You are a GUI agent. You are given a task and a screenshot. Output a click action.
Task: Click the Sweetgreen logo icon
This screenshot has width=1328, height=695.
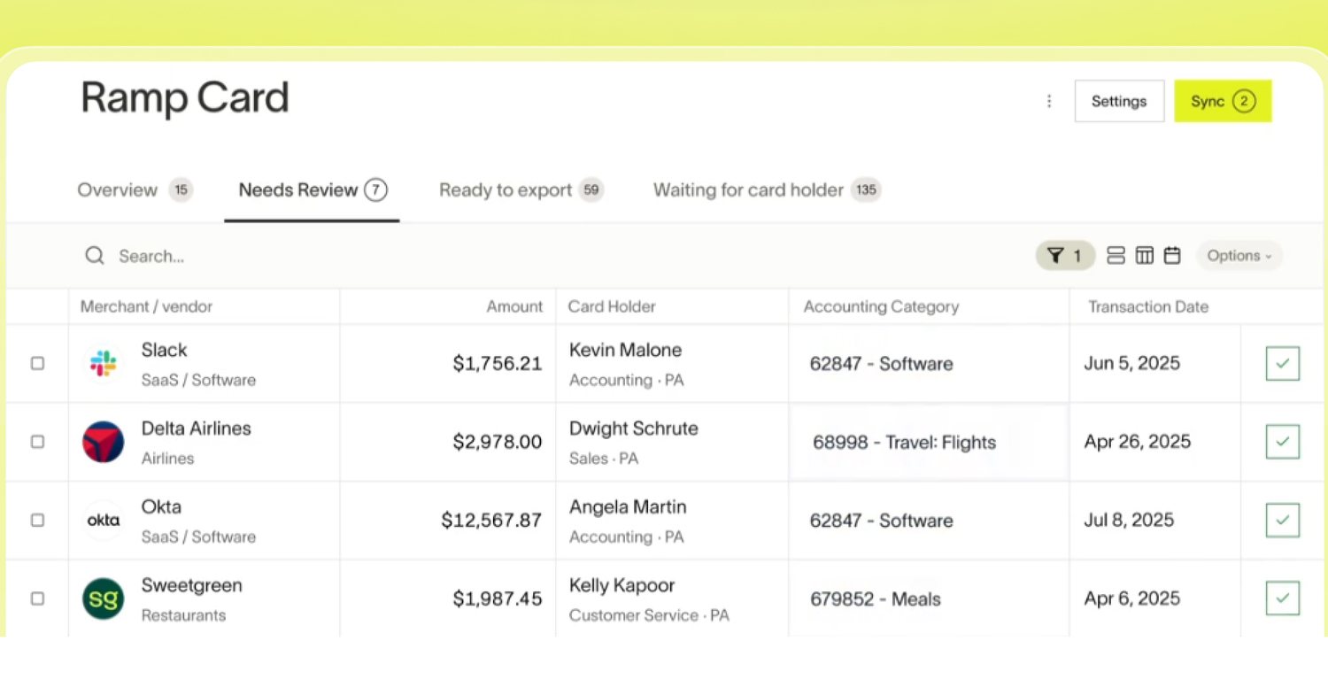[103, 598]
